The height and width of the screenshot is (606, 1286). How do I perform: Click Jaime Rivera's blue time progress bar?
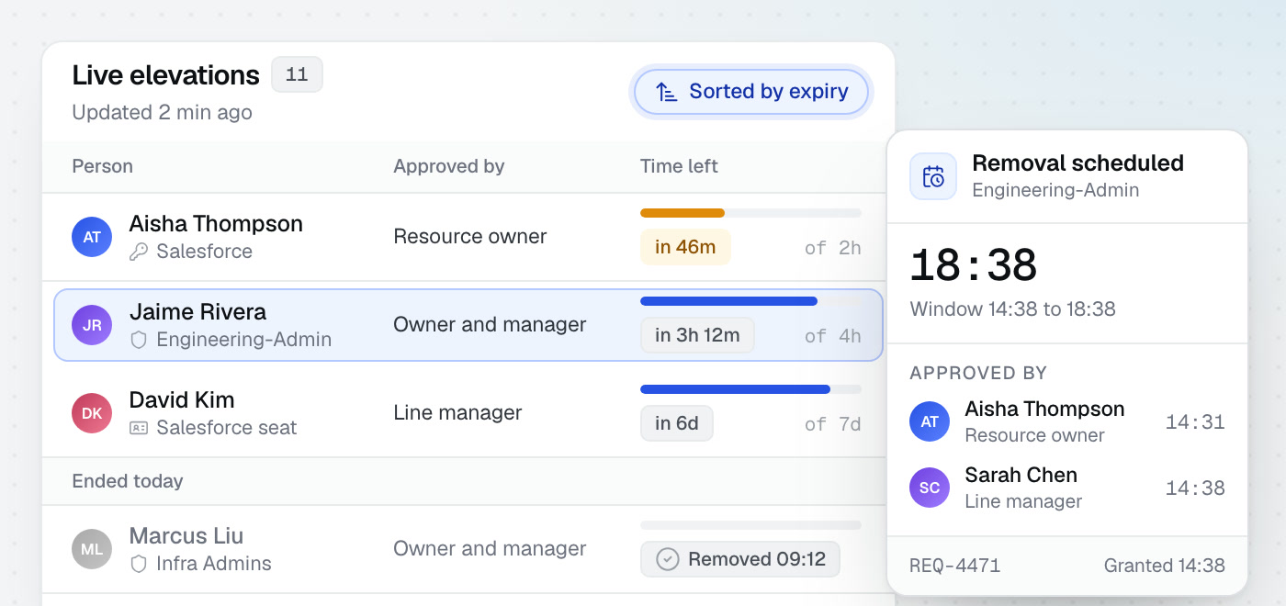728,301
